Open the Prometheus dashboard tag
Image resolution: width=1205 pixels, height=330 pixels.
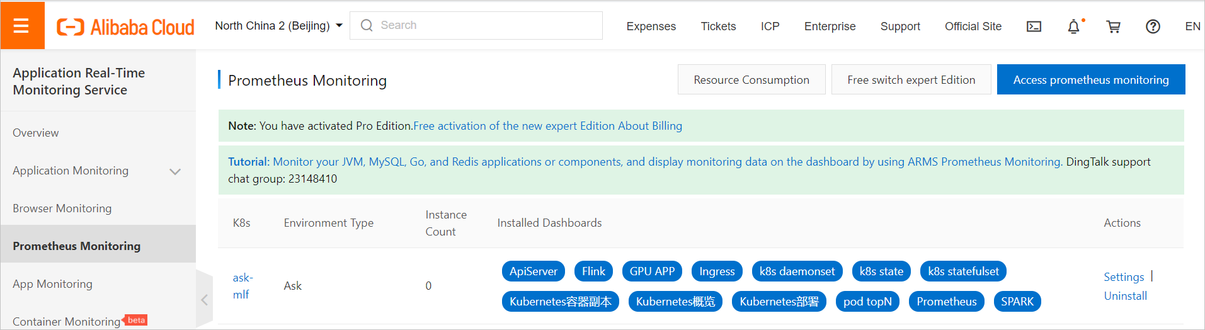coord(946,302)
